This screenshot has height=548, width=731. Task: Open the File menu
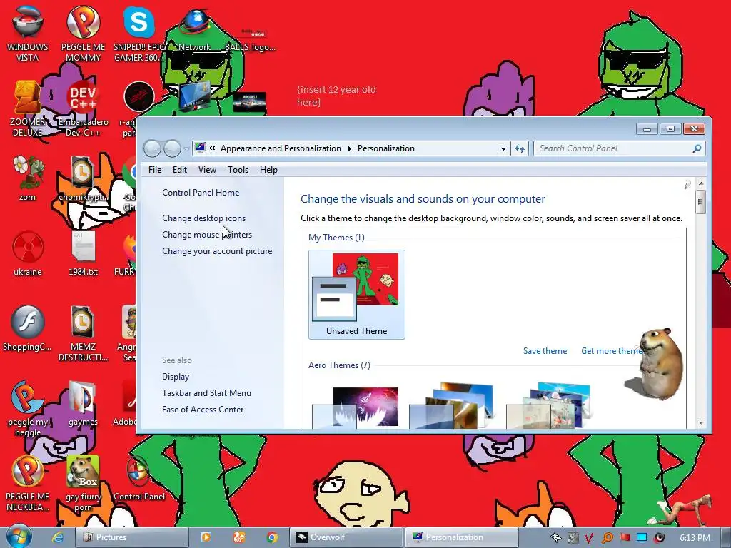tap(155, 170)
